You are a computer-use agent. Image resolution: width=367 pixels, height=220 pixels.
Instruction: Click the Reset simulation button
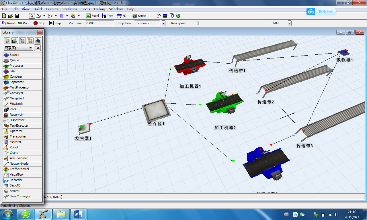[9, 23]
